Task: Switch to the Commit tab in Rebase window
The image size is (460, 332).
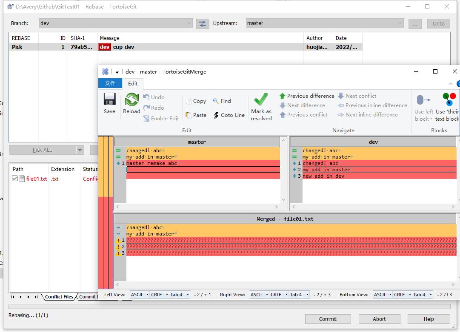Action: pos(88,297)
